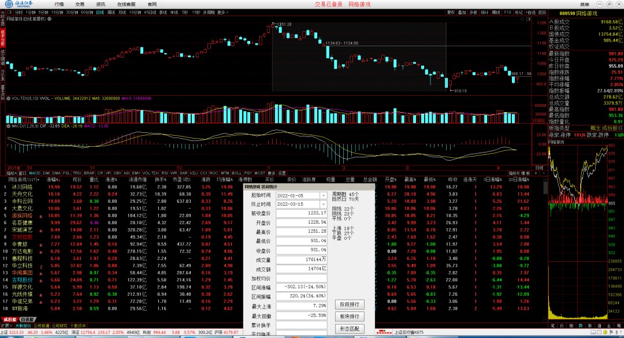Screen dimensions: 624x338
Task: Click the 阶段排行 button
Action: pos(349,304)
